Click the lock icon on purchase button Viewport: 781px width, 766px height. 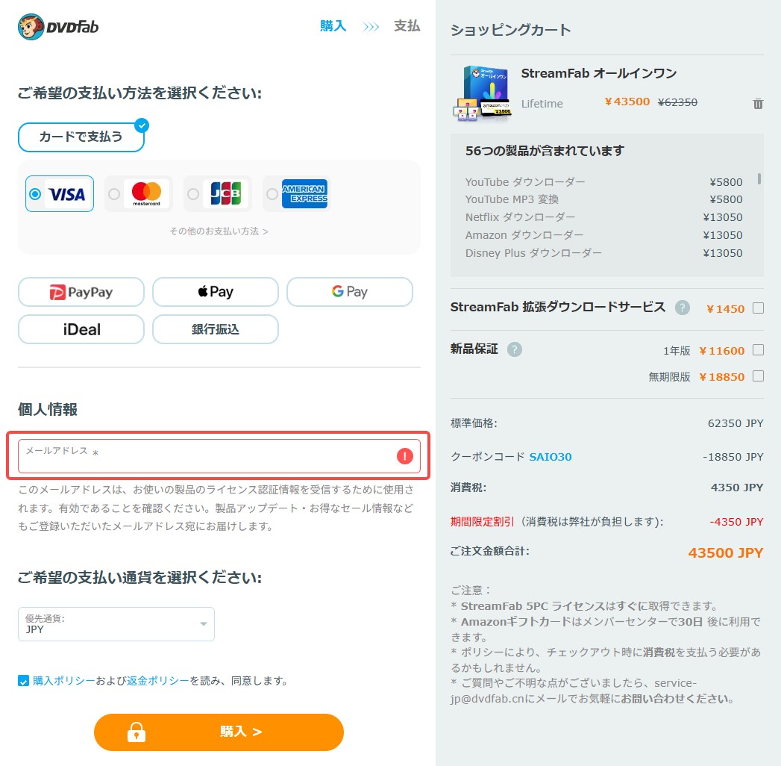pos(136,732)
